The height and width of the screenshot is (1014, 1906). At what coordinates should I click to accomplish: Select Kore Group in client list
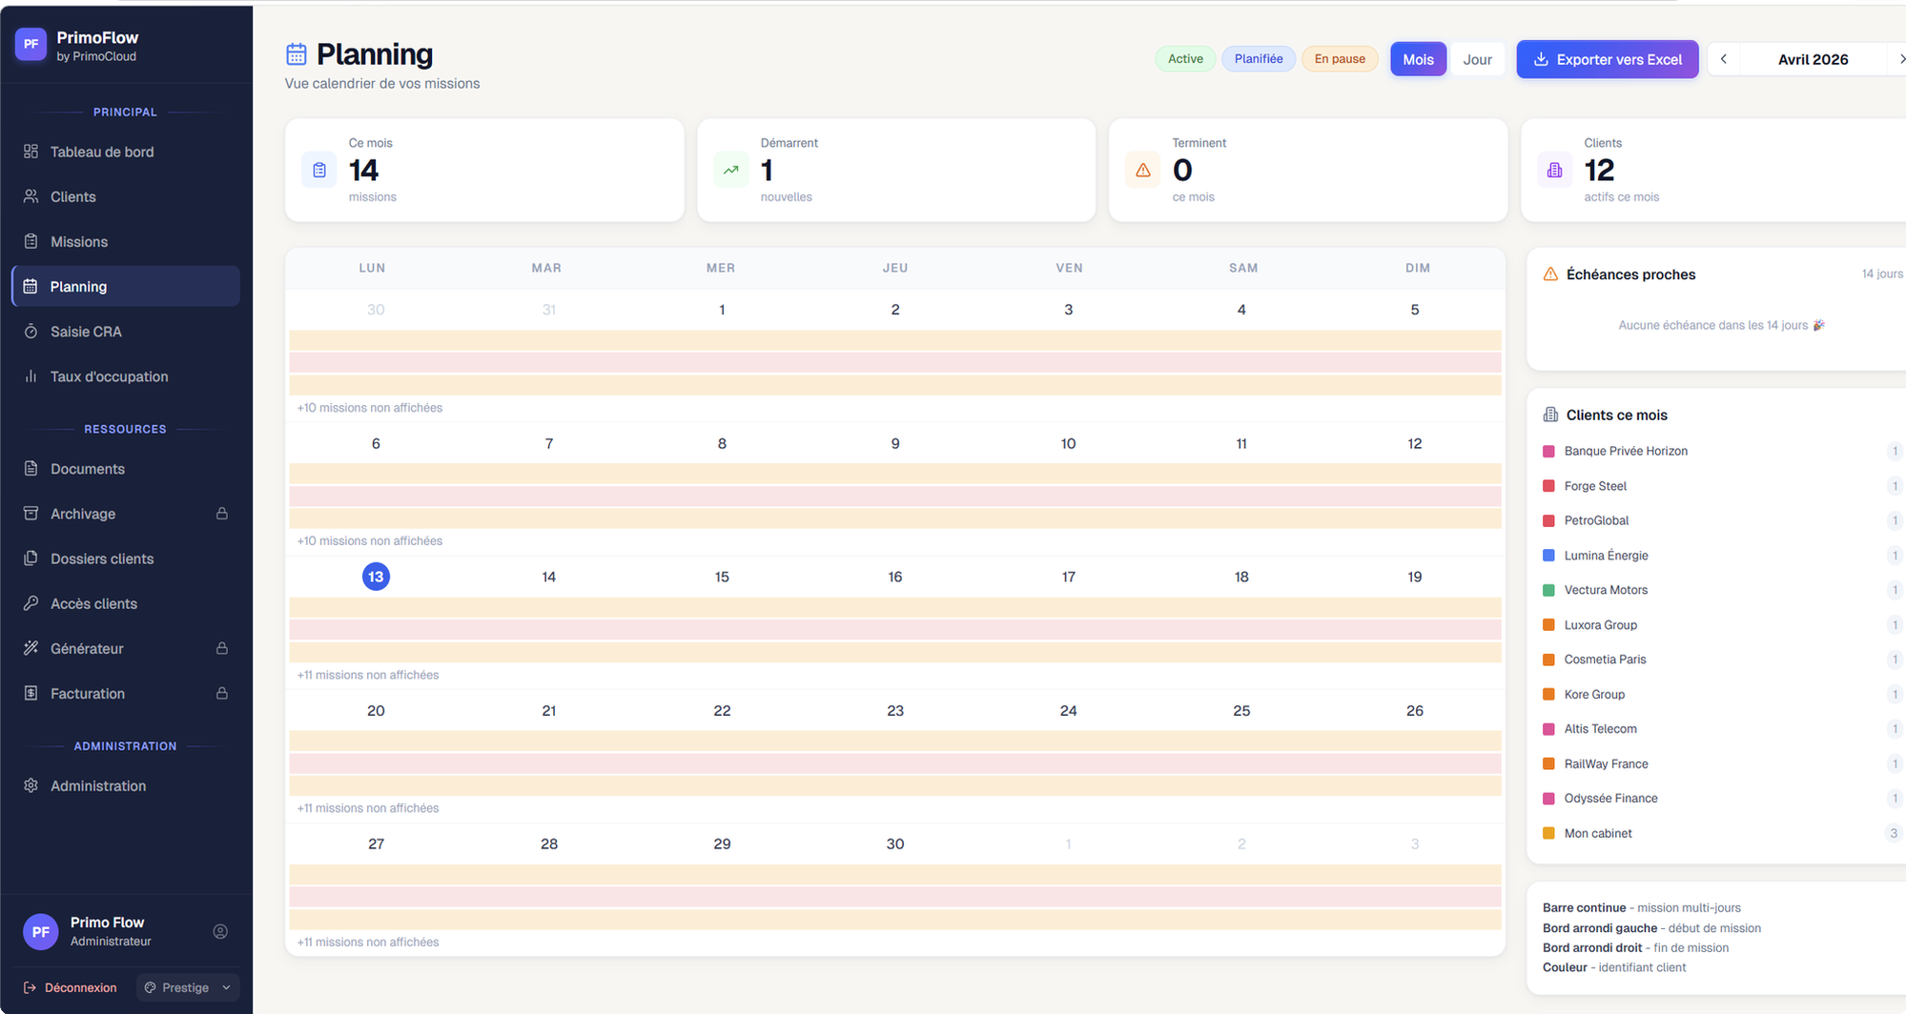(x=1722, y=695)
